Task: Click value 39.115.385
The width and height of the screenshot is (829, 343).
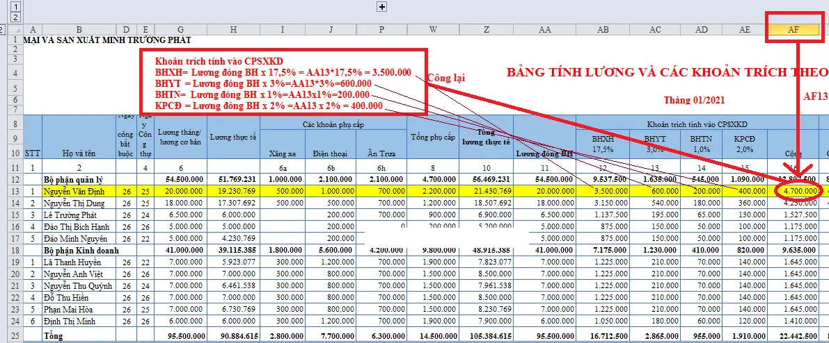Action: [234, 250]
